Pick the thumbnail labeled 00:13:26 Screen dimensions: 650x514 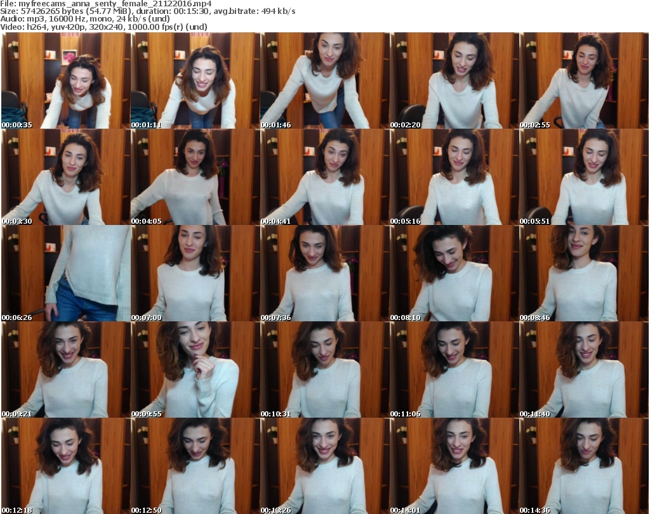(325, 466)
